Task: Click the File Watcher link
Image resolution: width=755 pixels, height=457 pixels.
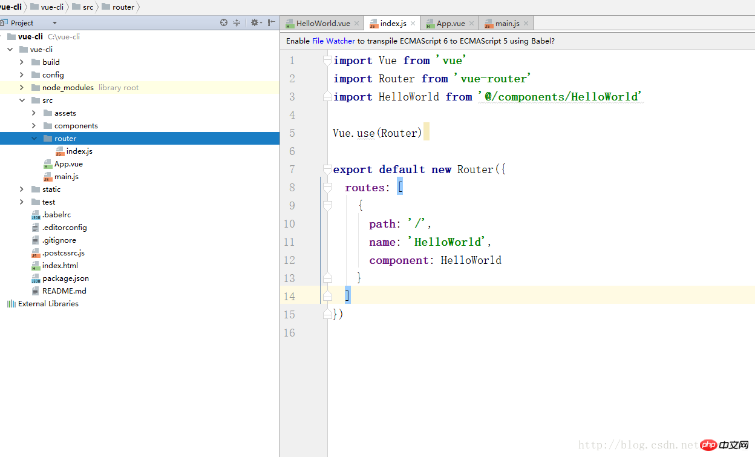Action: point(333,41)
